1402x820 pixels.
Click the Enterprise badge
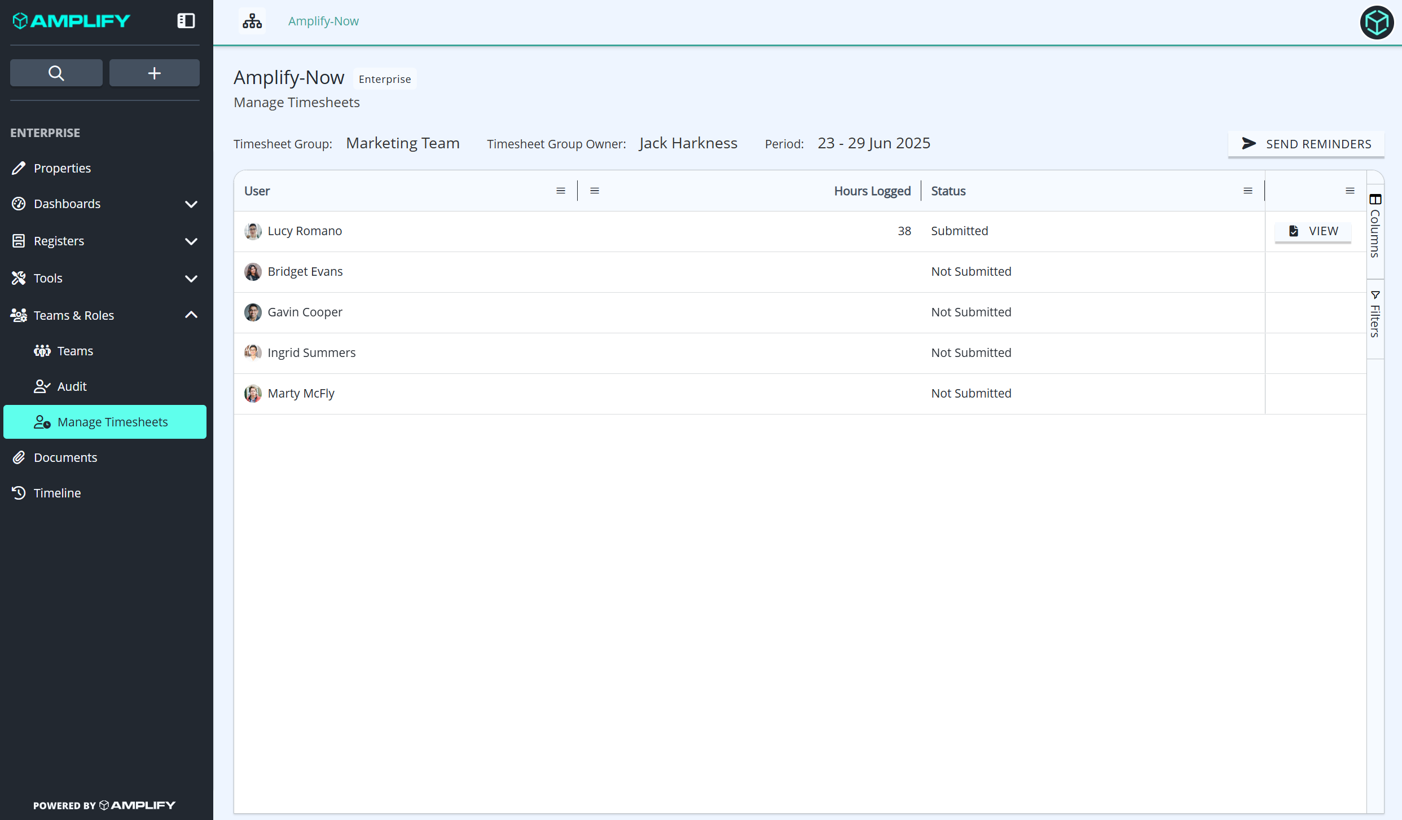coord(385,79)
